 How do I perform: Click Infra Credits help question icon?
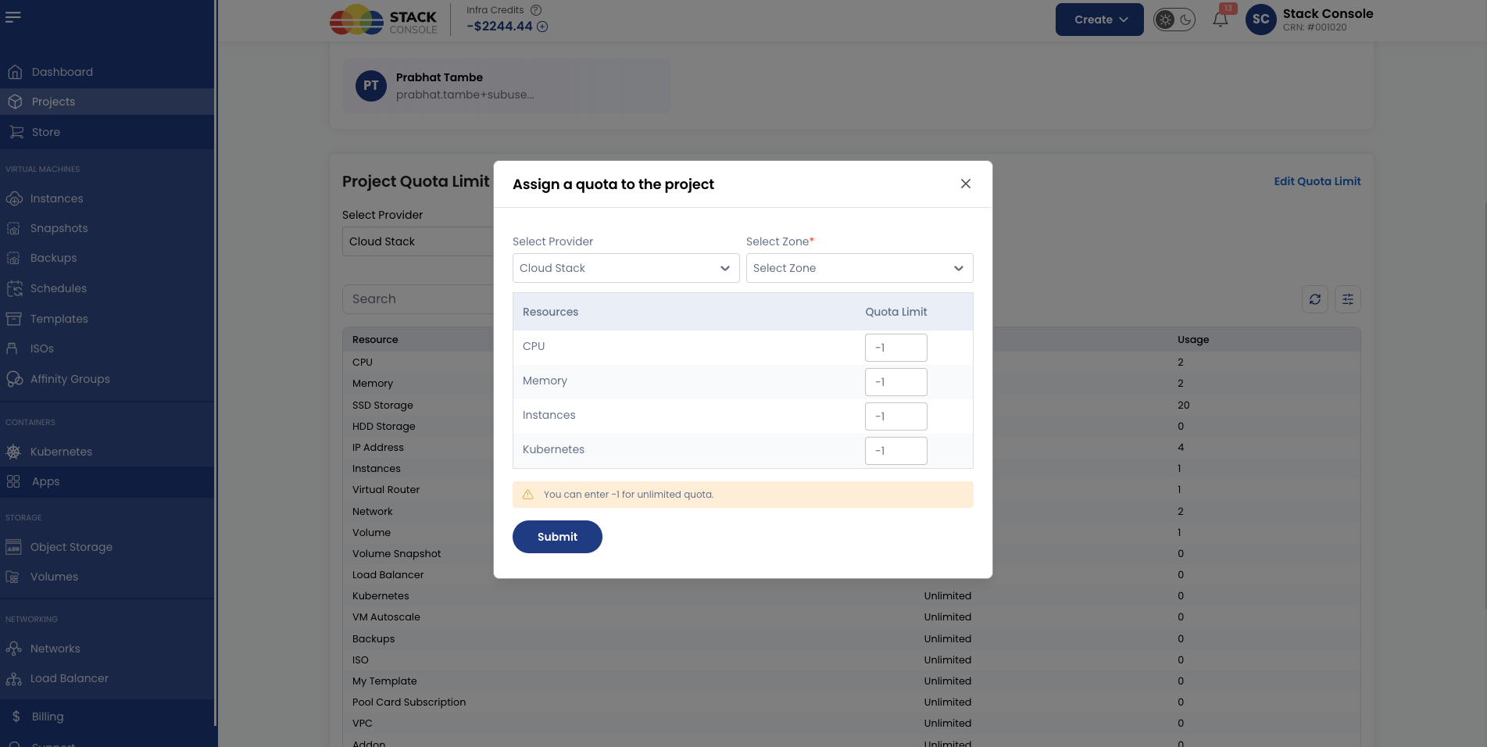536,10
